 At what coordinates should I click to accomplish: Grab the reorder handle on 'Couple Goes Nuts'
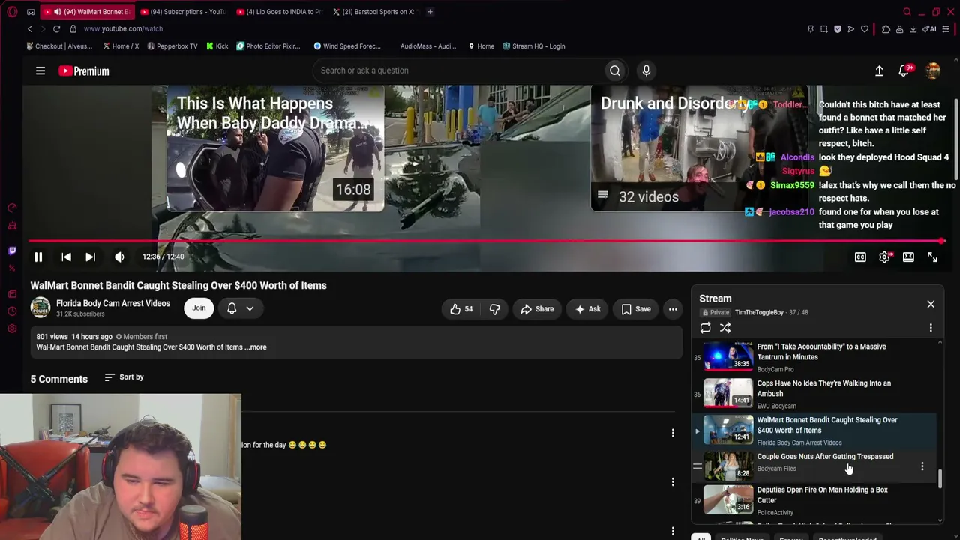click(697, 466)
